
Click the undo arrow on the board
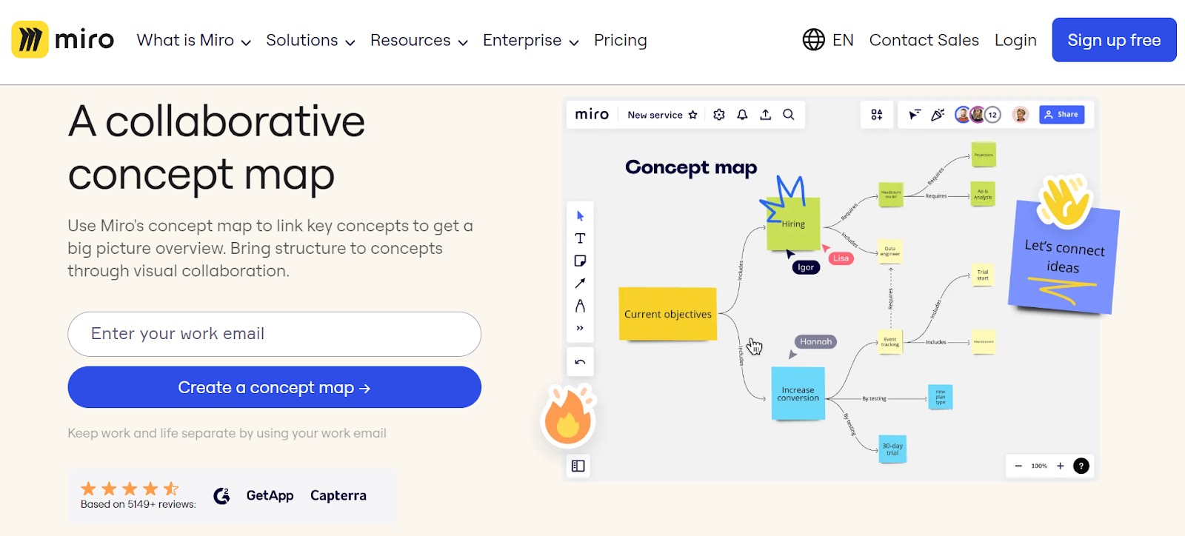point(580,362)
